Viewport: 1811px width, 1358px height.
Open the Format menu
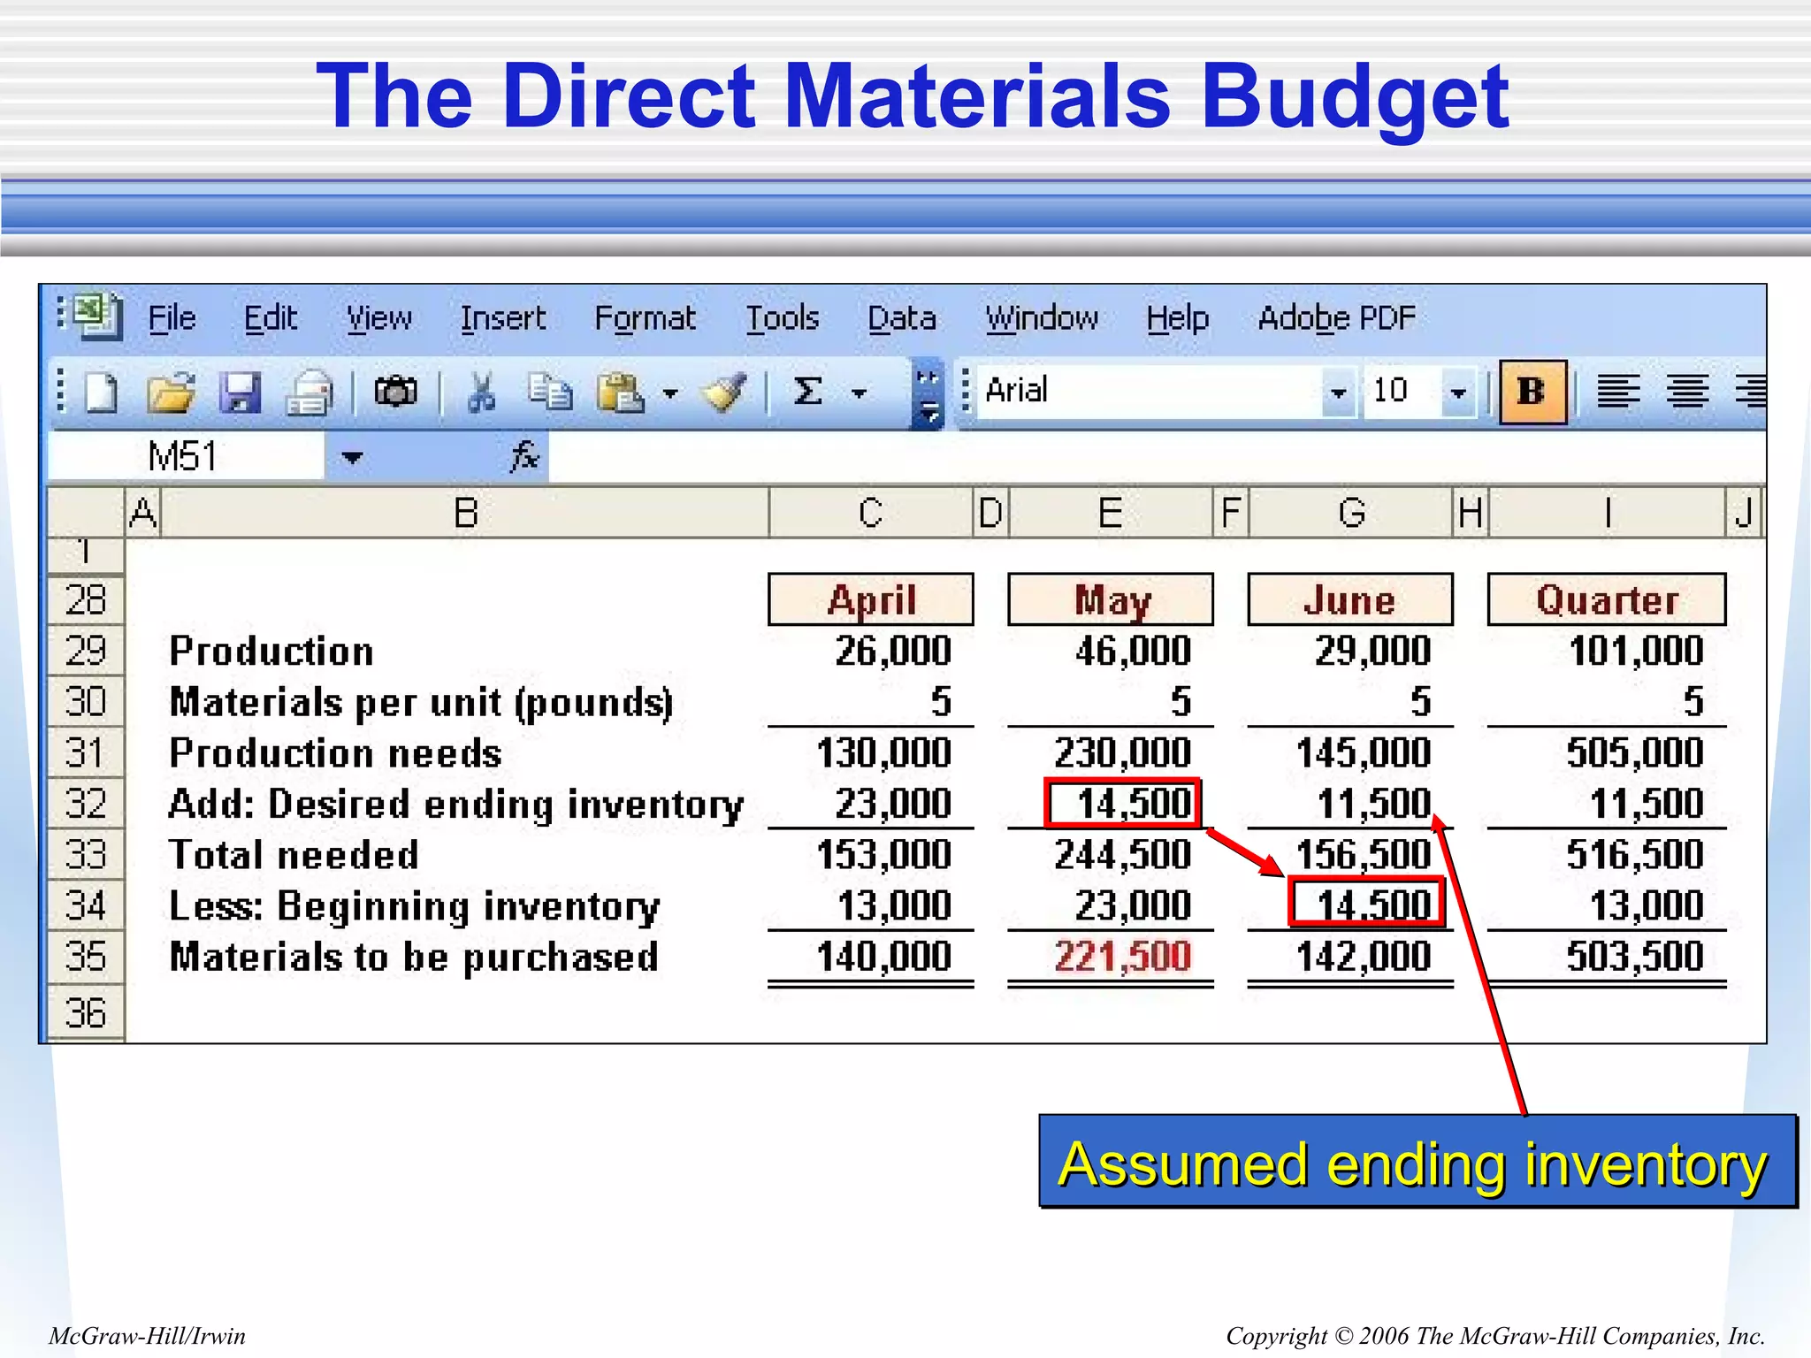645,318
